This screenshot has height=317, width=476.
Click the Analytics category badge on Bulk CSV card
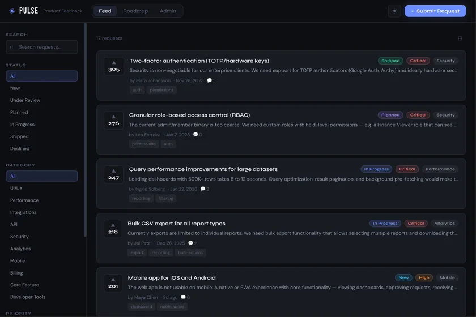click(x=444, y=223)
